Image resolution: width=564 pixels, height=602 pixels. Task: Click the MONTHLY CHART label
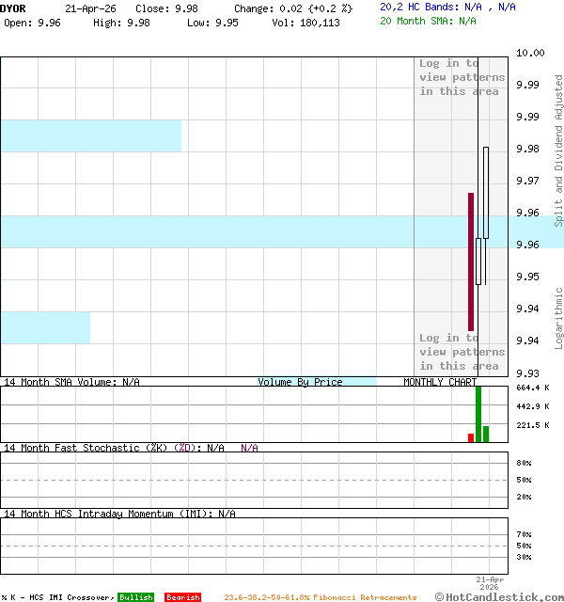(x=440, y=382)
